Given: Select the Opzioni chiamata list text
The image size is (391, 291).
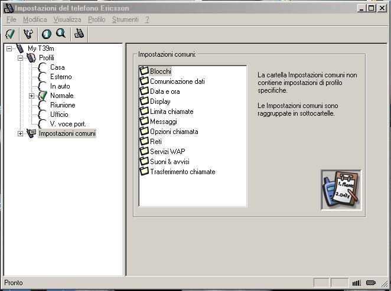Looking at the screenshot, I should tap(174, 132).
